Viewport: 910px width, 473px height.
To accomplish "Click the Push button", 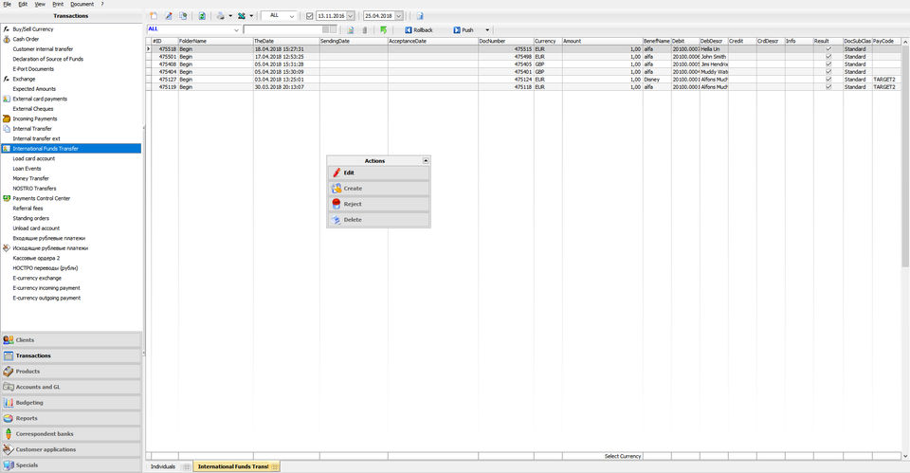I will click(x=464, y=29).
